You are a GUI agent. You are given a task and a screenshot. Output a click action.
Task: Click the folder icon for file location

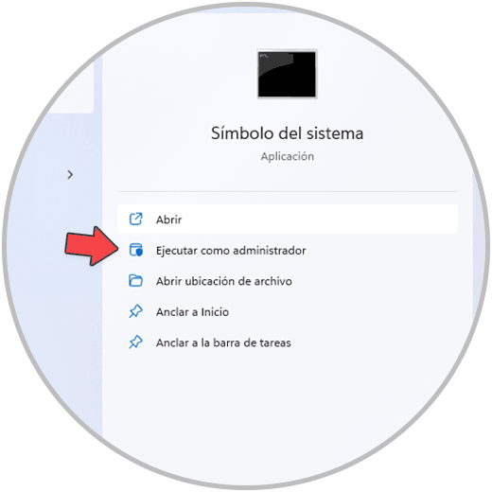click(x=136, y=280)
